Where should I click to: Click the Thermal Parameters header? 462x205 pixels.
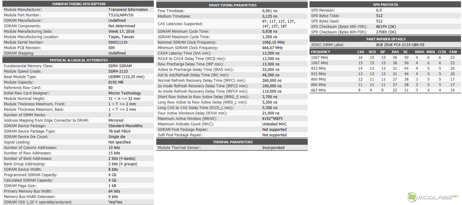[233, 142]
